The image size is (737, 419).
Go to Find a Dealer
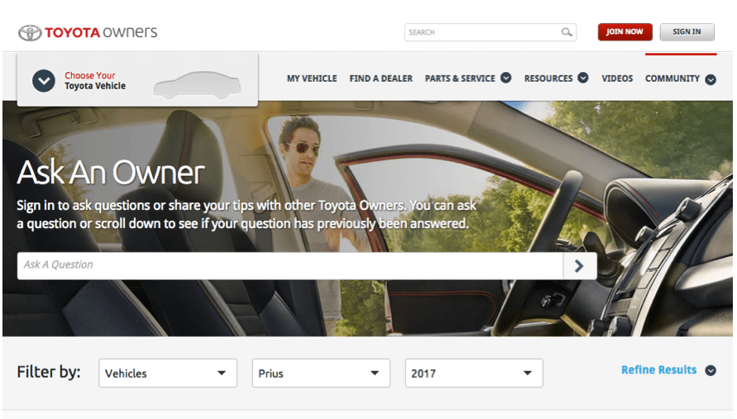click(381, 79)
